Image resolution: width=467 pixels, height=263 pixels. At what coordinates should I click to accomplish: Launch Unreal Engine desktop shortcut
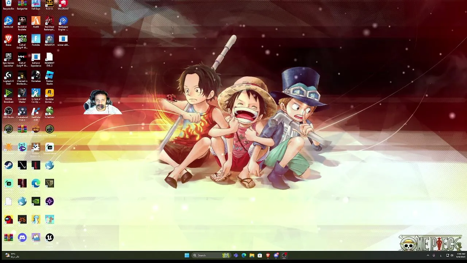click(50, 237)
